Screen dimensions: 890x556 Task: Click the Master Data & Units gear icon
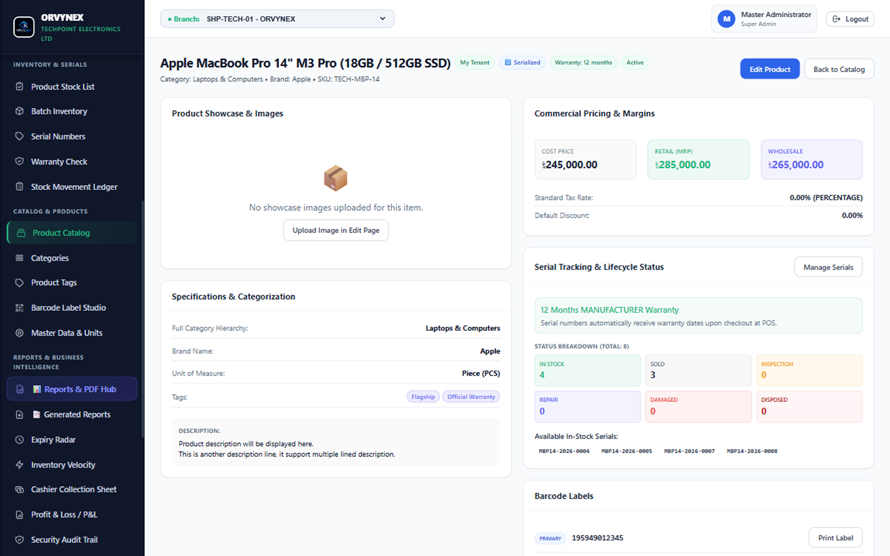pos(19,333)
